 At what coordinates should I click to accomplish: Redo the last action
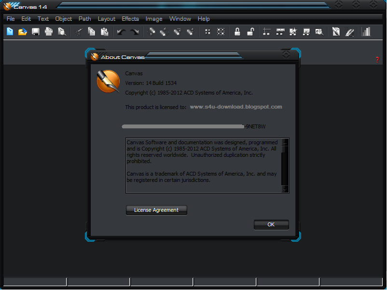tap(134, 32)
